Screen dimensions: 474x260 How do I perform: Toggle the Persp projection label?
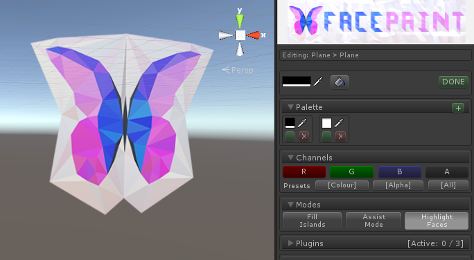pos(238,70)
